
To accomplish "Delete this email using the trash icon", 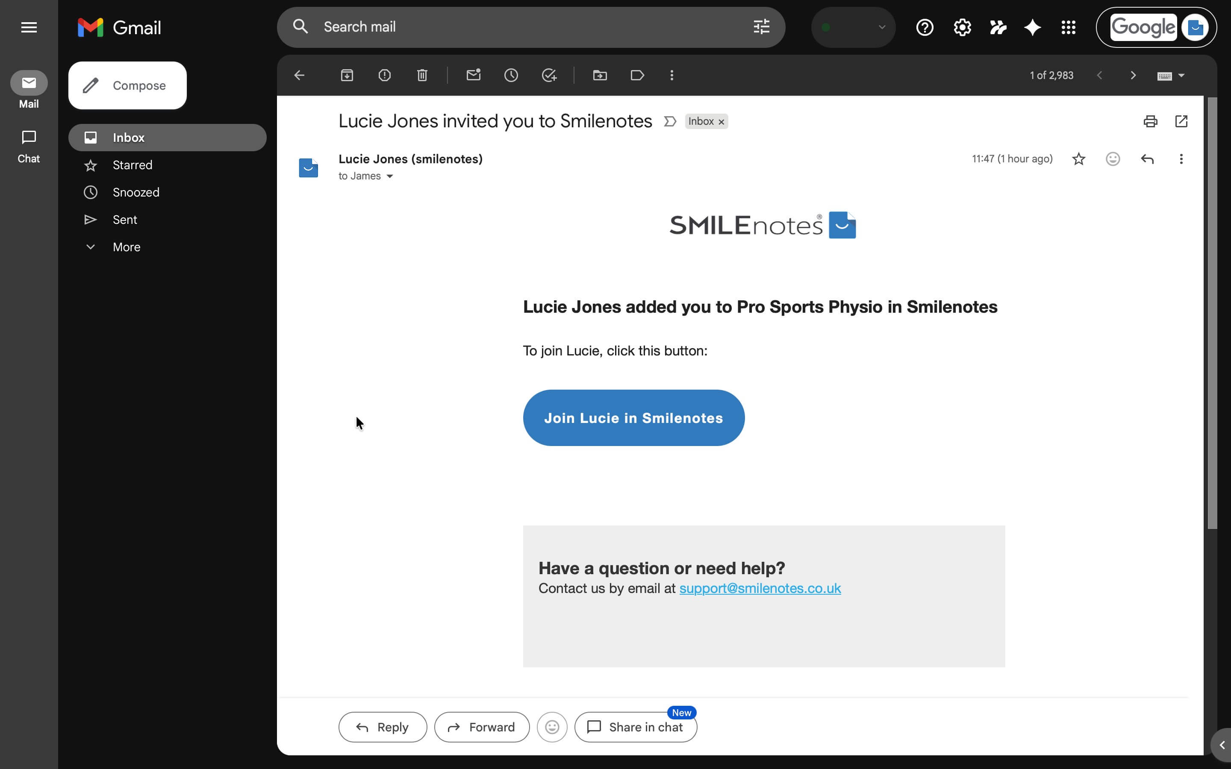I will pos(422,75).
